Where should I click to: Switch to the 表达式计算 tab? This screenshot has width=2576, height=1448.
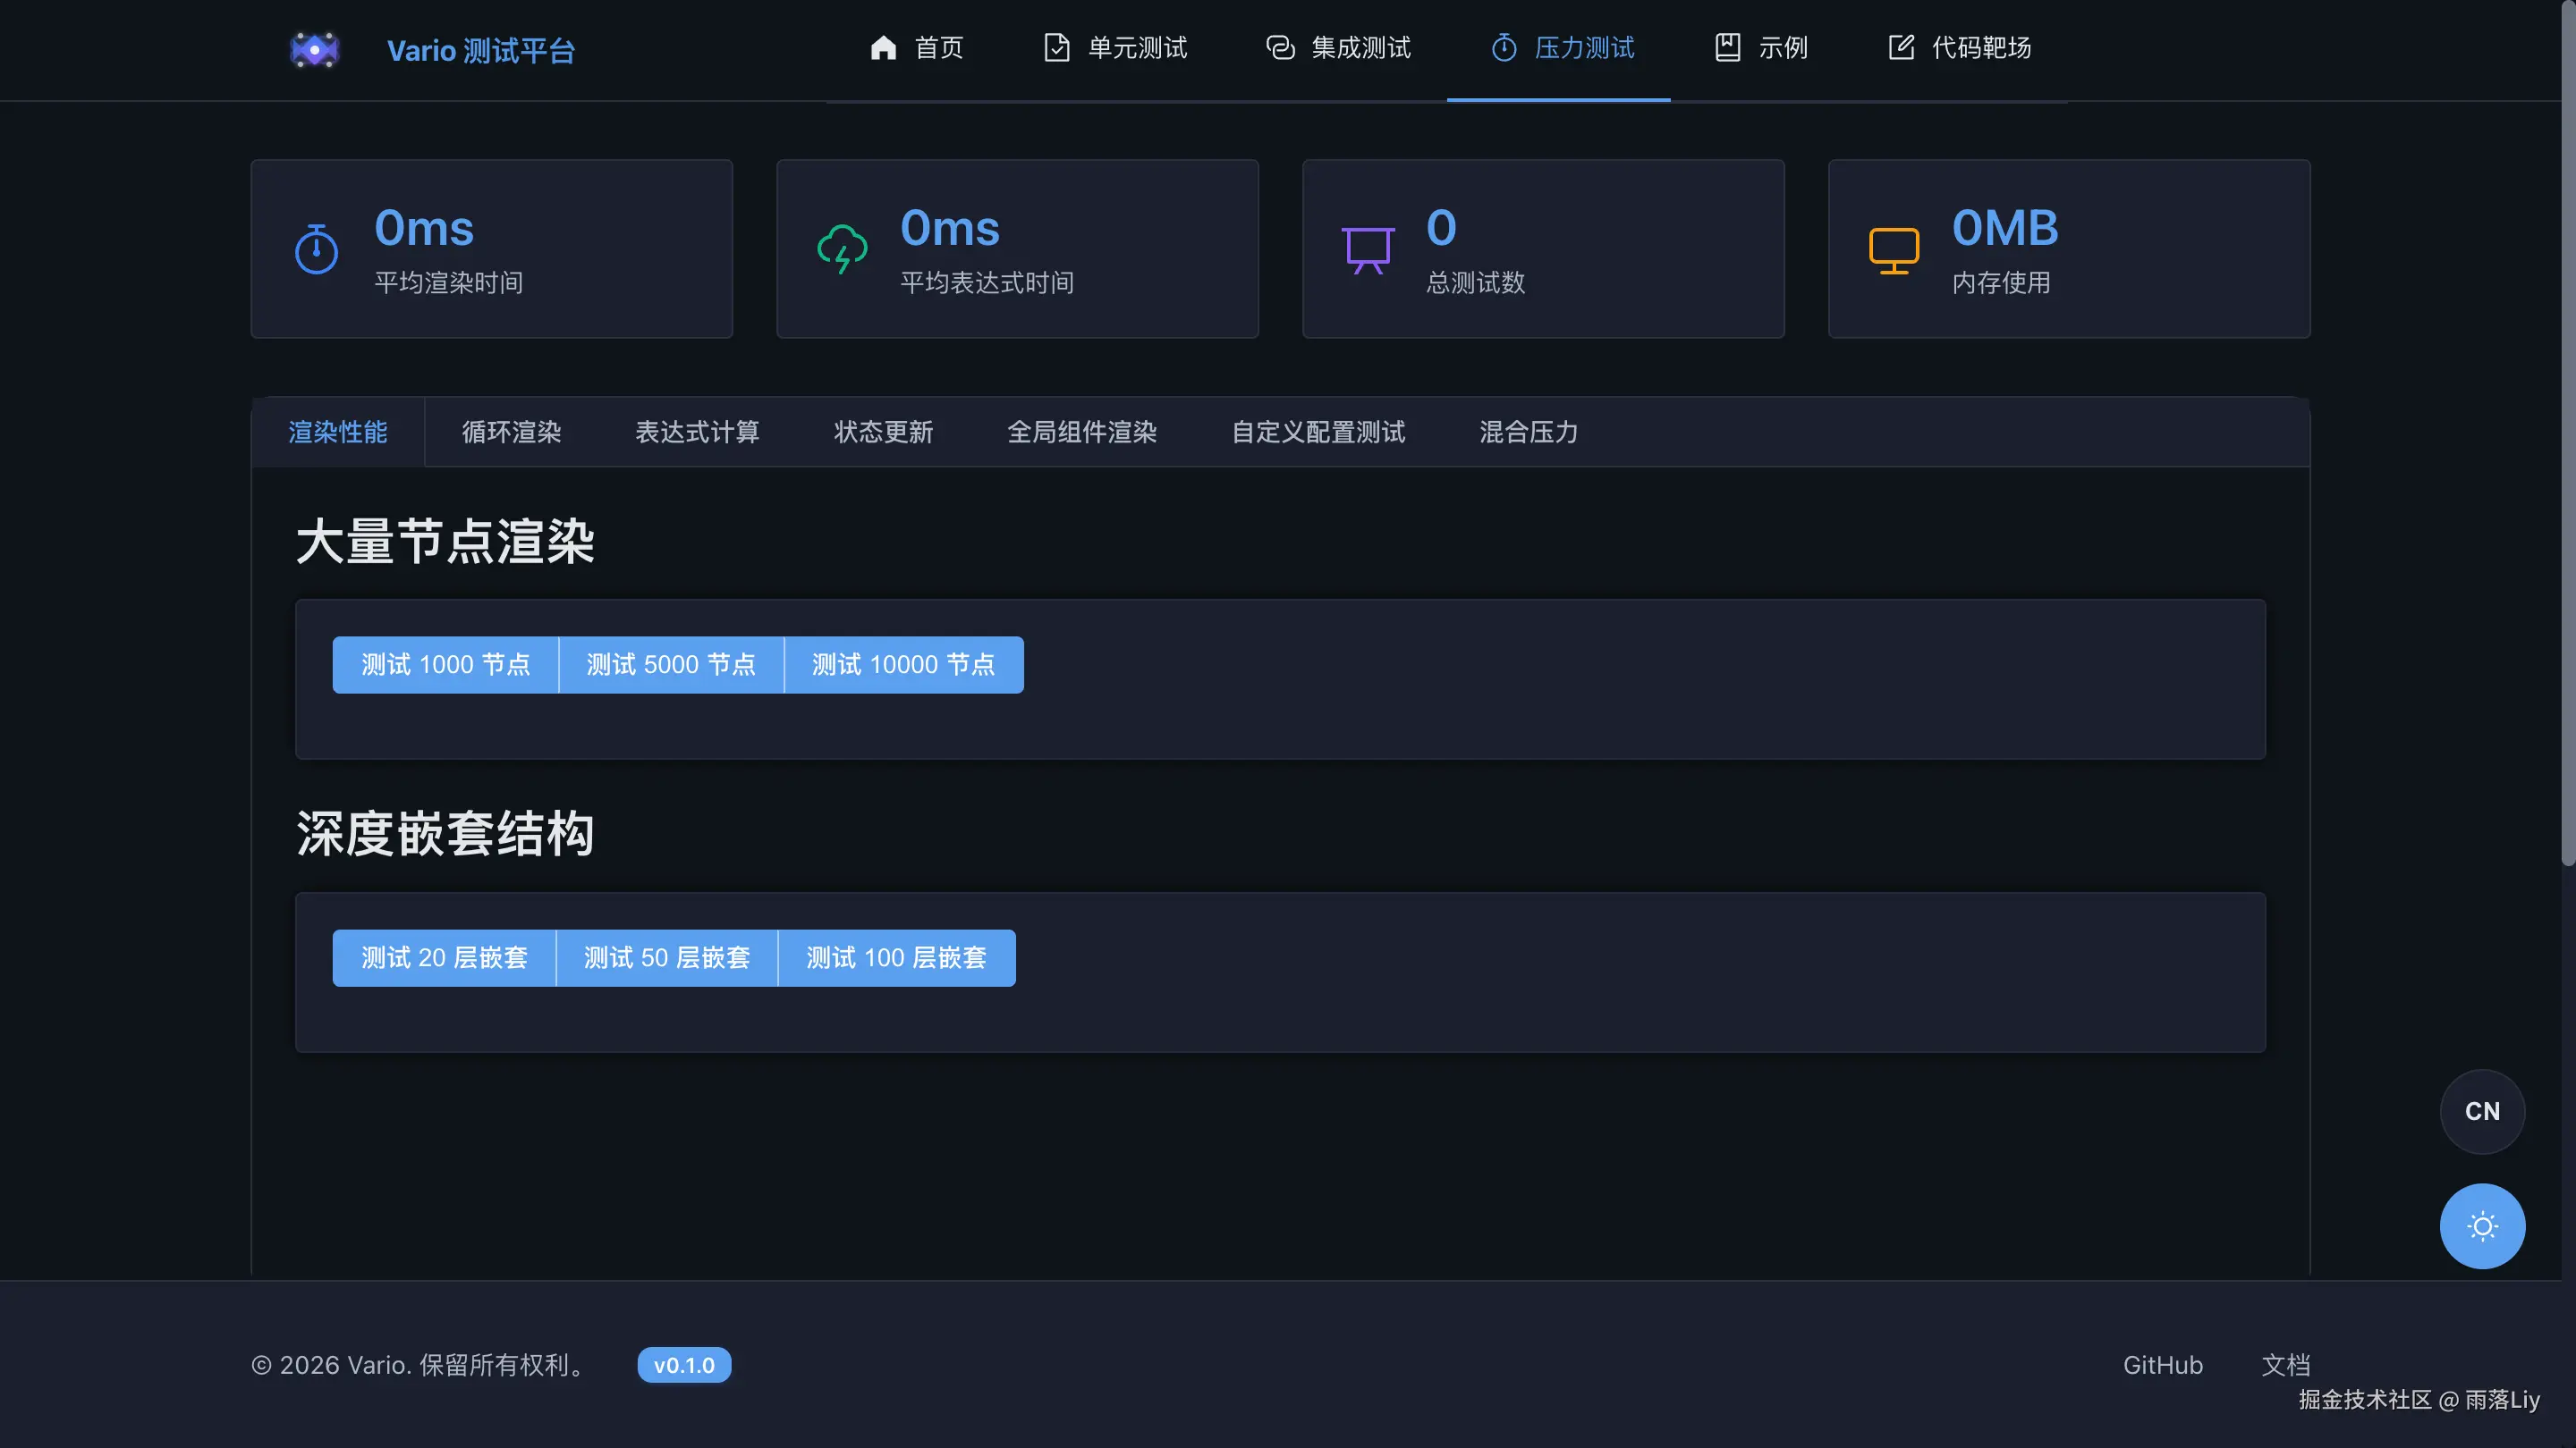click(x=697, y=432)
